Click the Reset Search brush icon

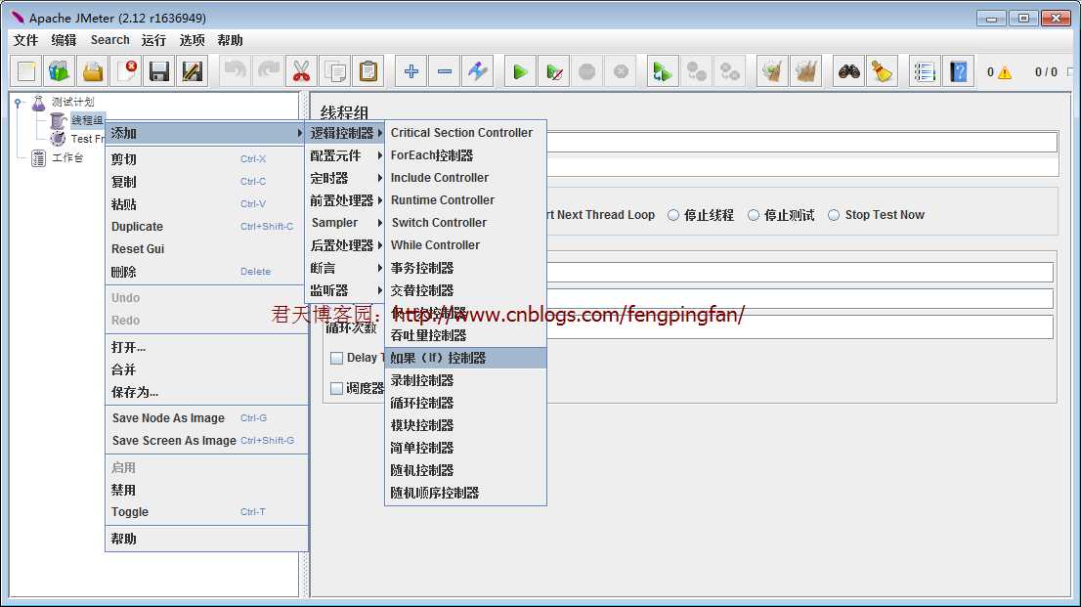882,71
